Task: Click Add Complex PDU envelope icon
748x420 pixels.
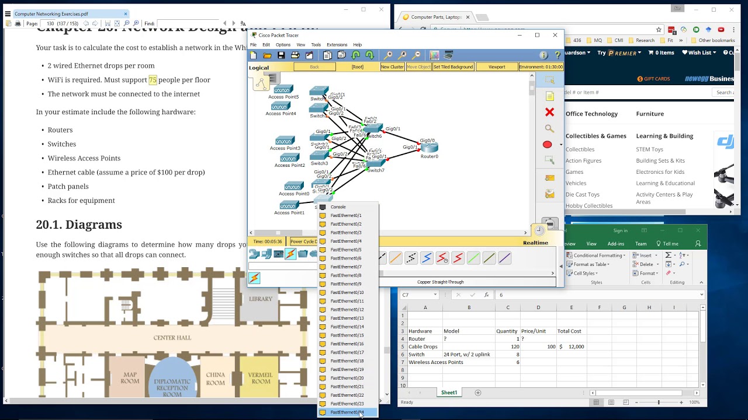Action: [x=549, y=194]
